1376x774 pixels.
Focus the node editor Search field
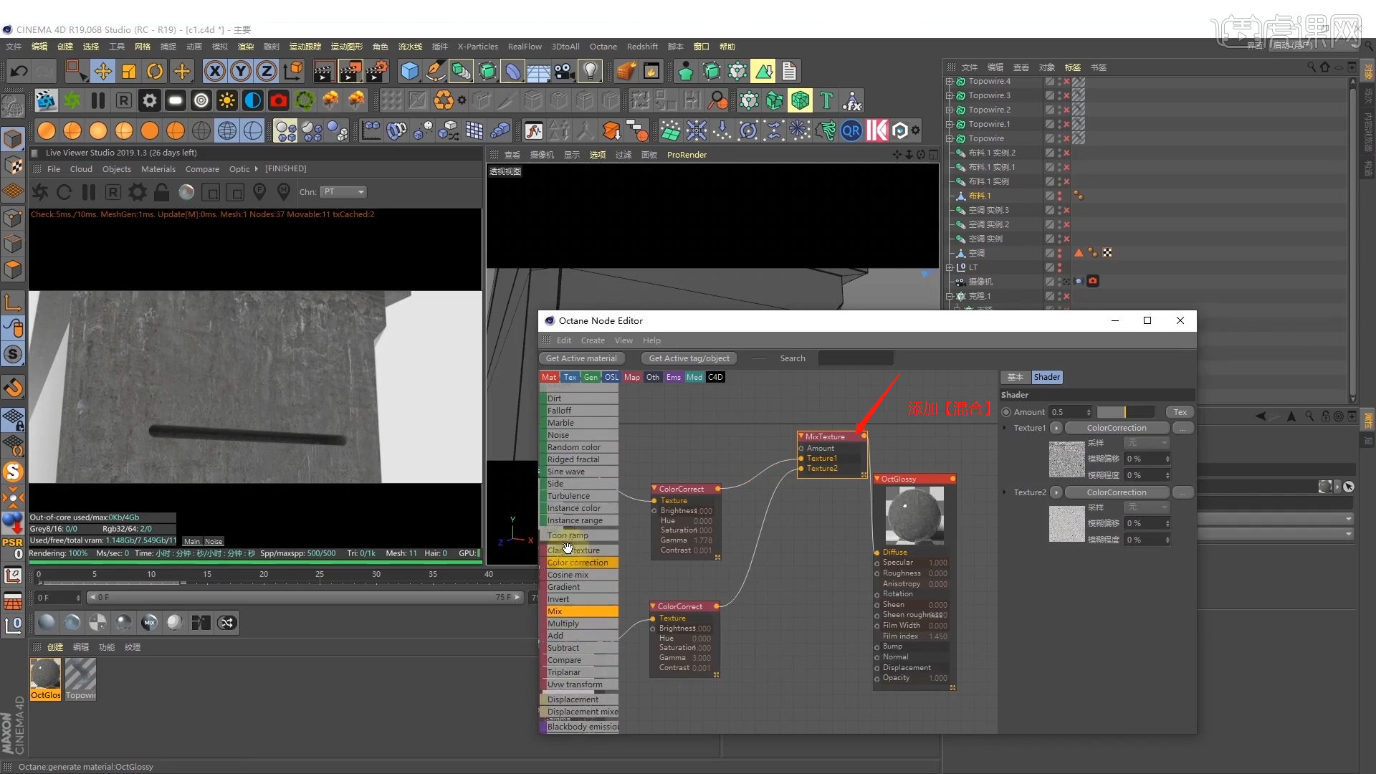pos(856,358)
